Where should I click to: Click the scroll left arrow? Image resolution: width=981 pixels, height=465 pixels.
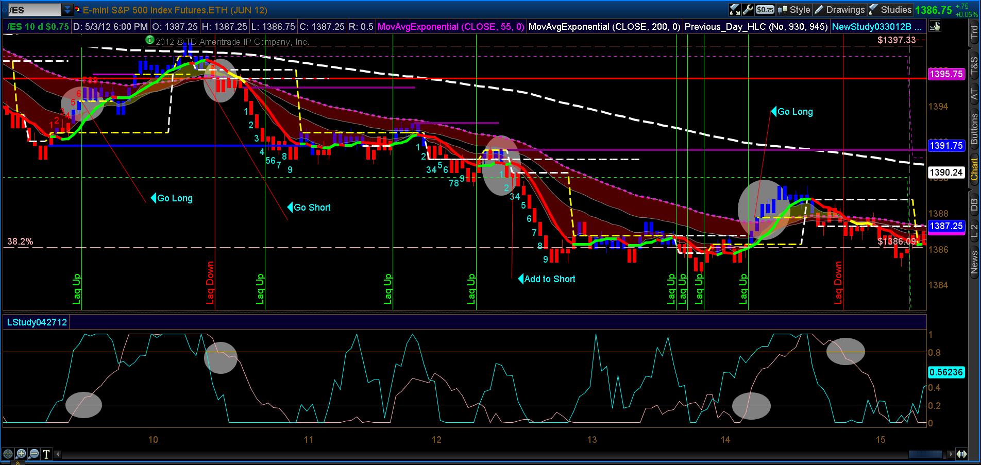58,454
